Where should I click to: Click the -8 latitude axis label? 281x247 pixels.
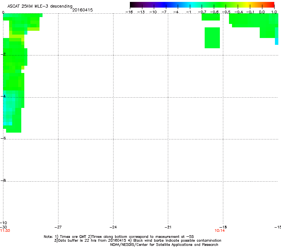click(3, 180)
